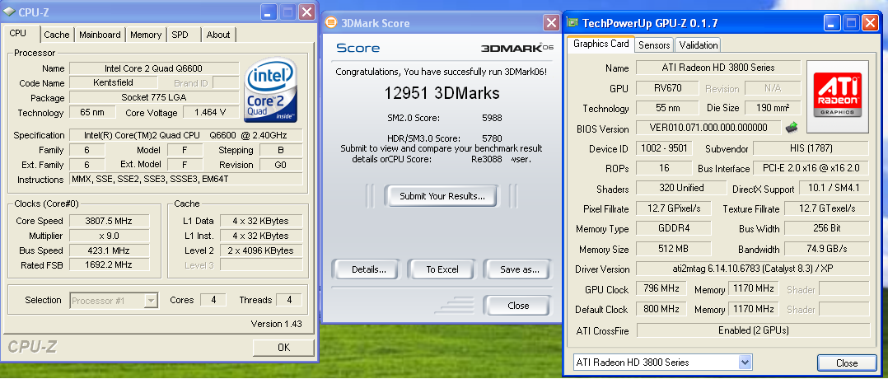Click the Rated FSB value 1692.2 MHz

pyautogui.click(x=109, y=264)
